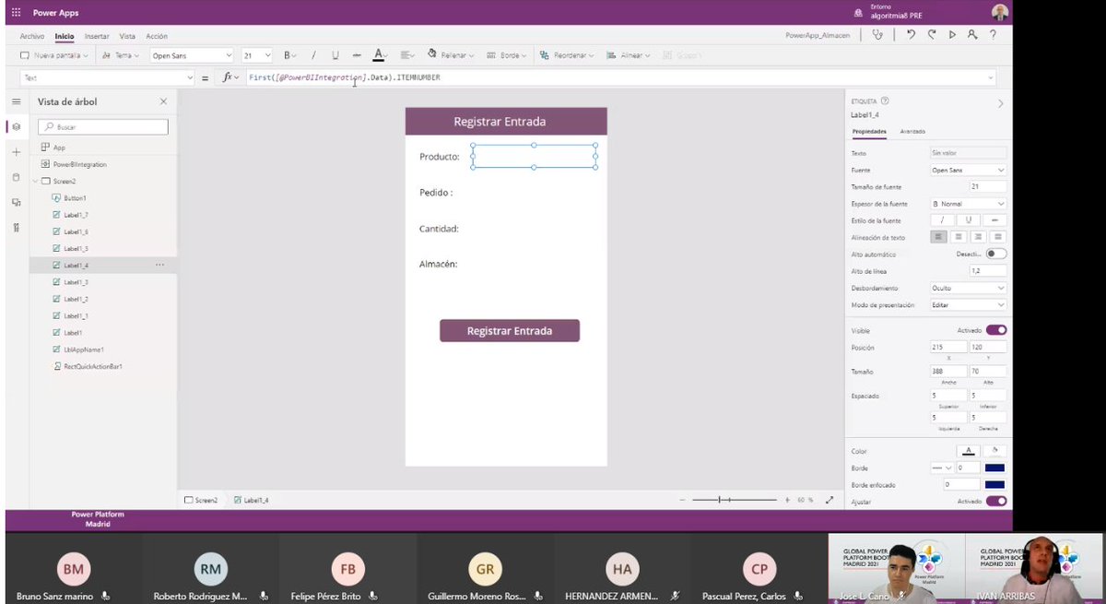1106x604 pixels.
Task: Open the Power Apps waffle launcher
Action: (16, 13)
